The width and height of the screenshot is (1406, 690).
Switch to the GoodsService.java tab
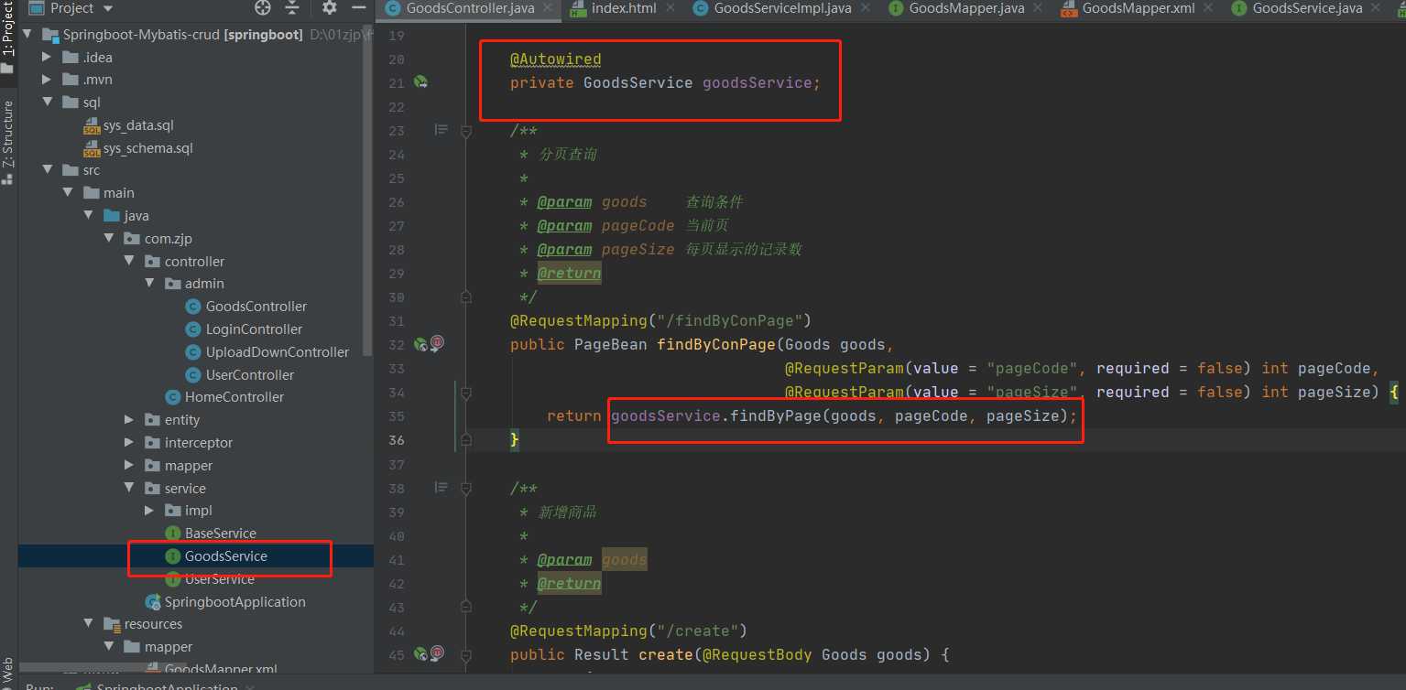click(x=1307, y=8)
